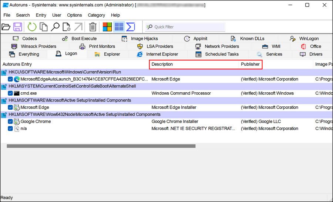This screenshot has width=333, height=202.
Task: Switch to the Office tab
Action: coord(311,46)
